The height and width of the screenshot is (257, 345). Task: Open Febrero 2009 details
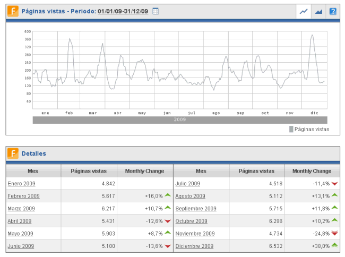[x=23, y=196]
